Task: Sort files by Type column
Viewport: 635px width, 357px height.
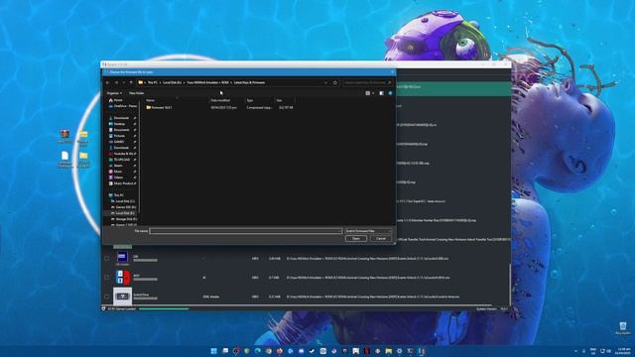Action: pos(250,100)
